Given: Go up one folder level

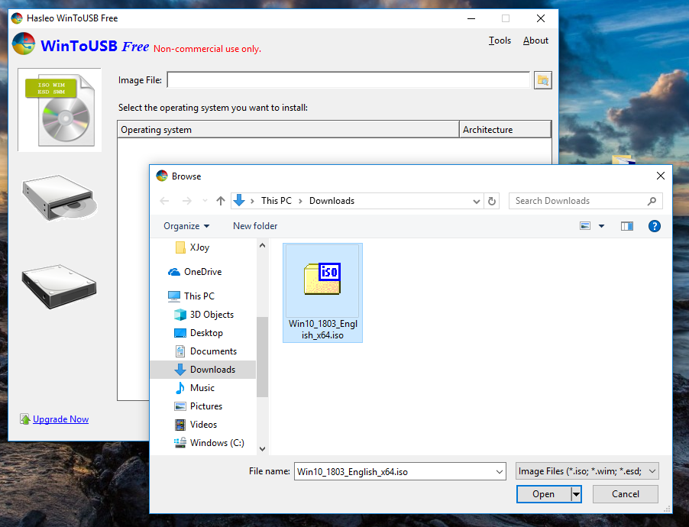Looking at the screenshot, I should coord(221,201).
